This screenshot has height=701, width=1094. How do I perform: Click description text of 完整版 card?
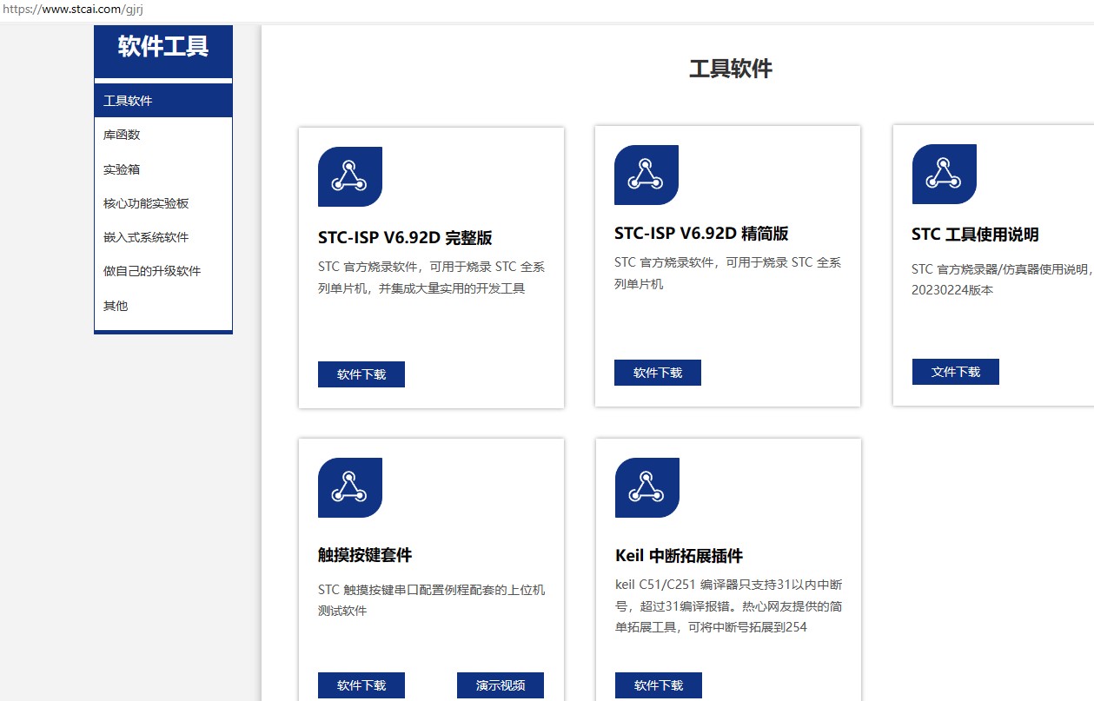pos(431,278)
